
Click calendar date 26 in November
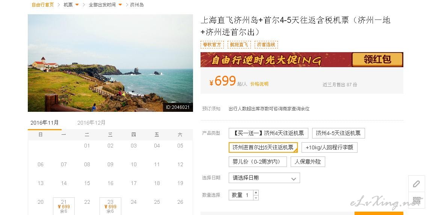[180, 202]
